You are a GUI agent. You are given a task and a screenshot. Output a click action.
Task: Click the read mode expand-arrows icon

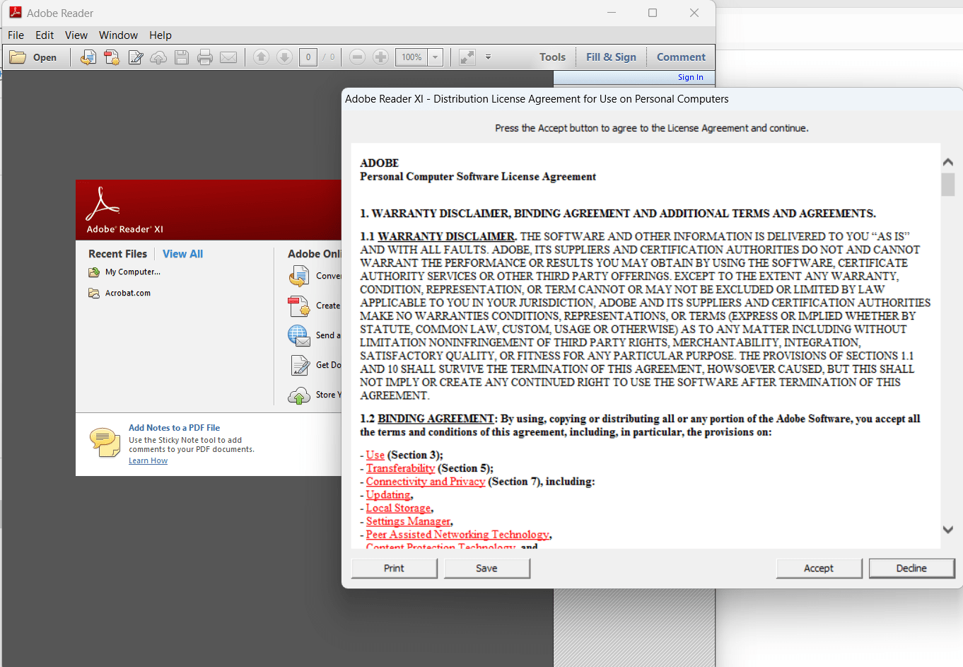coord(467,57)
